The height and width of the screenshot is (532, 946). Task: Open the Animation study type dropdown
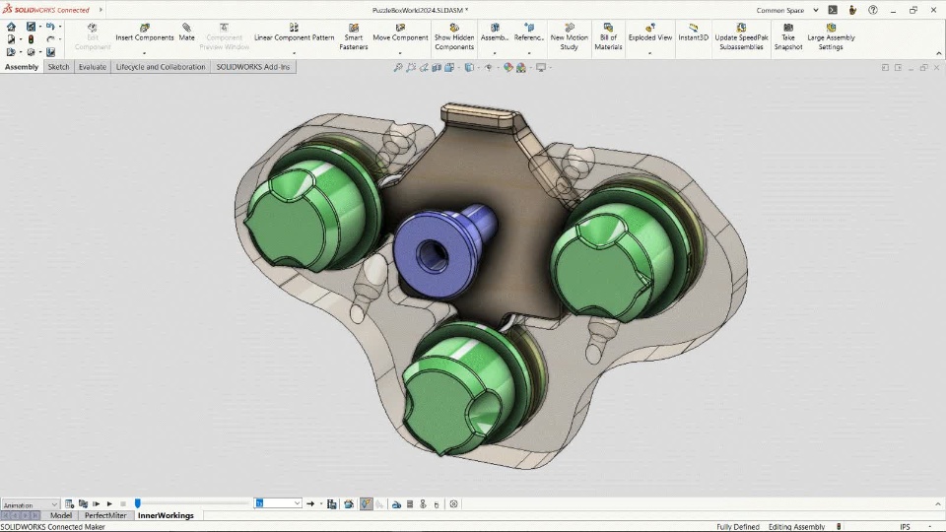(31, 504)
